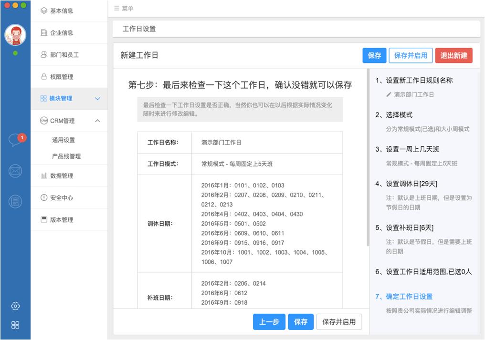Open the apps grid icon at bottom left
This screenshot has height=340, width=485.
pos(15,325)
